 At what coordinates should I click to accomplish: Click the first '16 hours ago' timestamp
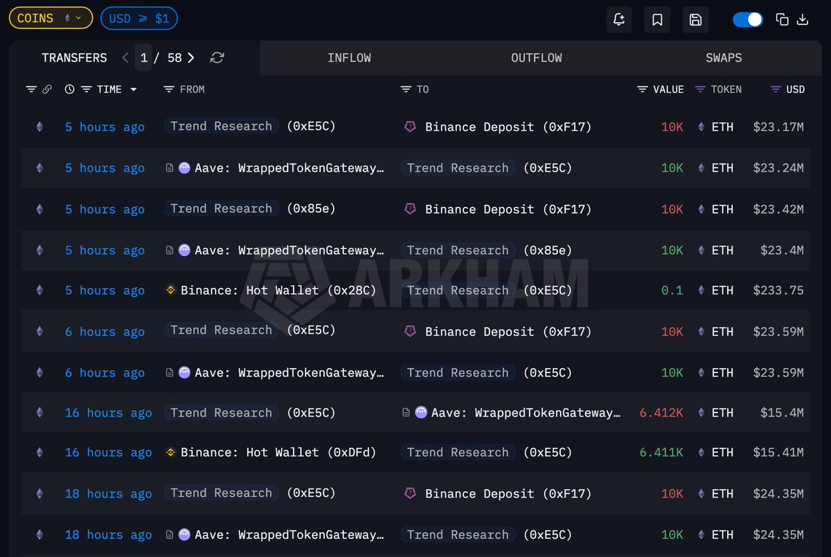click(108, 413)
